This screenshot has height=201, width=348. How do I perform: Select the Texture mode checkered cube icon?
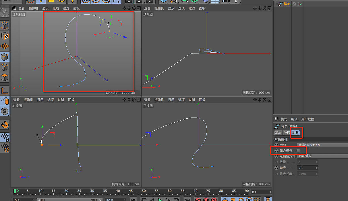pos(5,36)
